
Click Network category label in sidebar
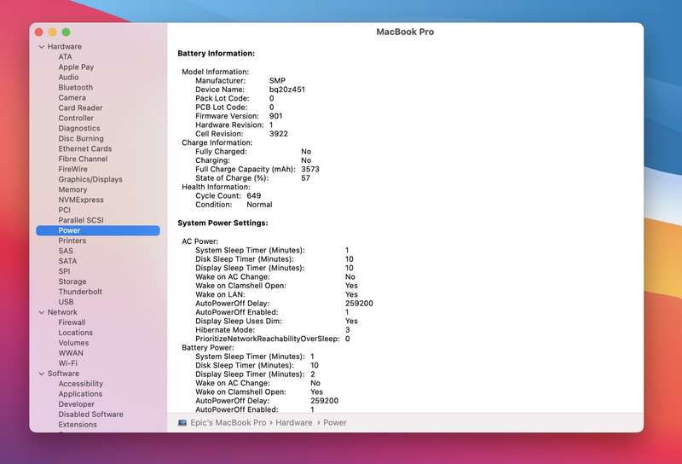(x=62, y=312)
